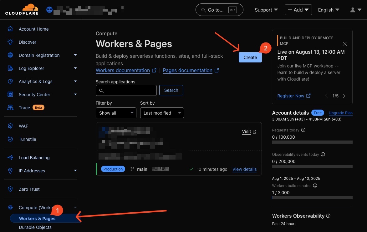
Task: Open Discover in the sidebar
Action: (28, 42)
